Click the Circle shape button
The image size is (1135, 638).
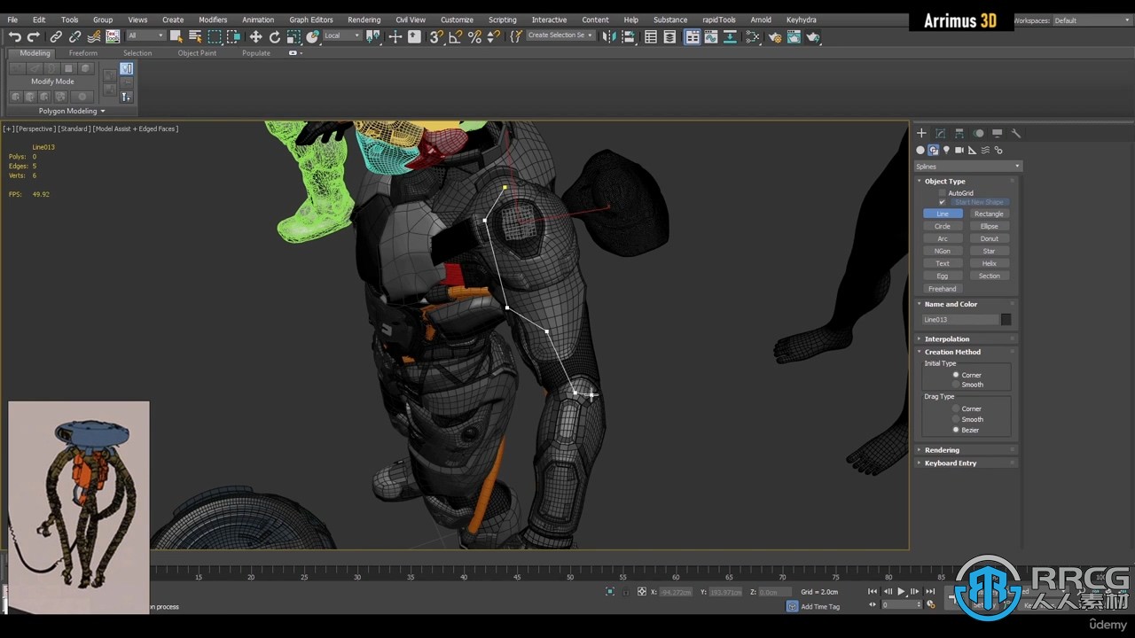943,226
